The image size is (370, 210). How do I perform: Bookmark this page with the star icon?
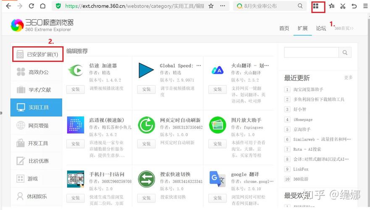pyautogui.click(x=211, y=6)
